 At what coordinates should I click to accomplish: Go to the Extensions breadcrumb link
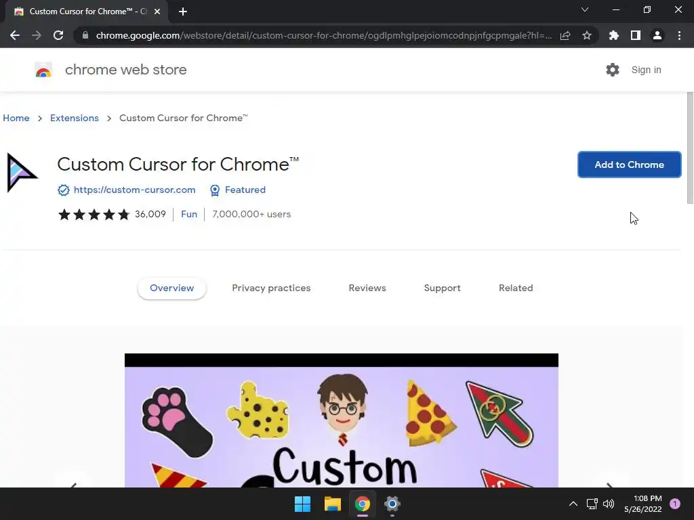click(75, 118)
